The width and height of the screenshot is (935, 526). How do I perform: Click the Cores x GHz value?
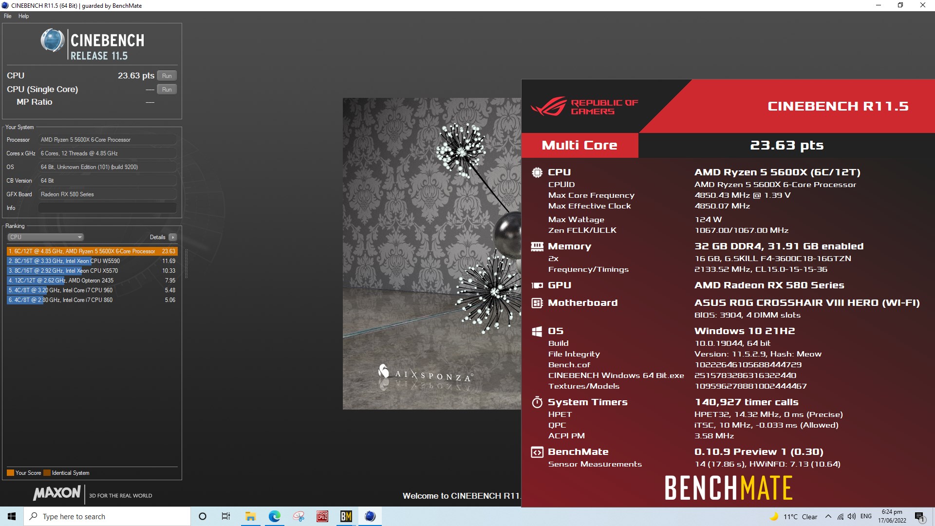point(107,153)
